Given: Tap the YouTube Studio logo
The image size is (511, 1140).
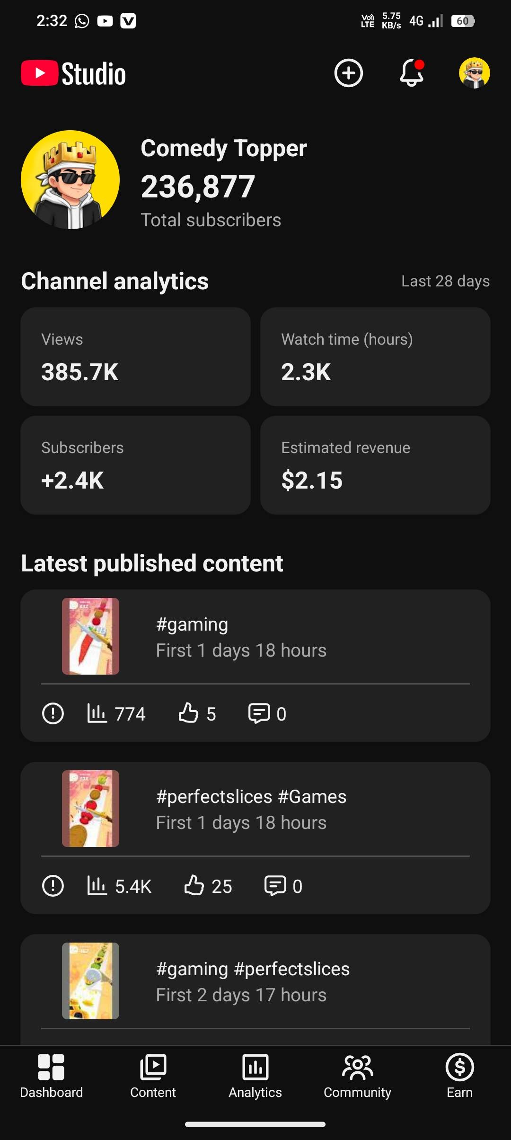Looking at the screenshot, I should tap(73, 74).
